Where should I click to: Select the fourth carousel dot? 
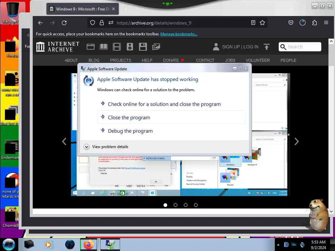pyautogui.click(x=196, y=205)
